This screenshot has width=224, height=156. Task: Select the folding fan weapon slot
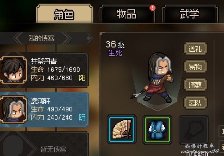click(122, 129)
